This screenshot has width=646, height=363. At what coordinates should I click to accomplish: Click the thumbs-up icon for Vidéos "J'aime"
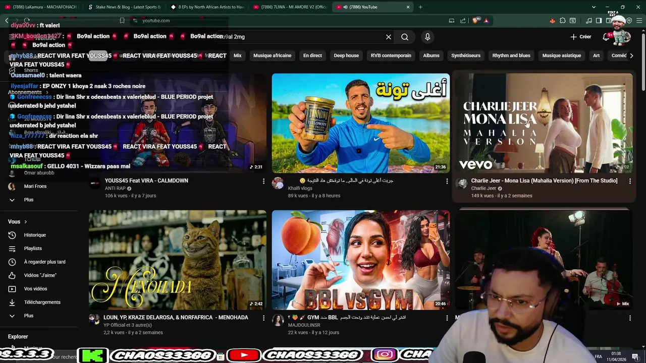(x=12, y=275)
